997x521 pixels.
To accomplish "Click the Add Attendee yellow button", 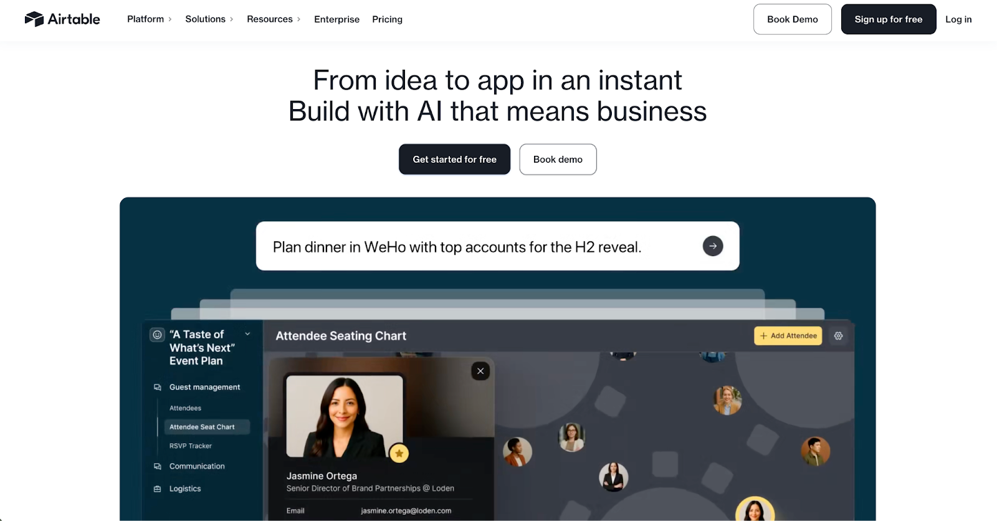I will pyautogui.click(x=788, y=336).
